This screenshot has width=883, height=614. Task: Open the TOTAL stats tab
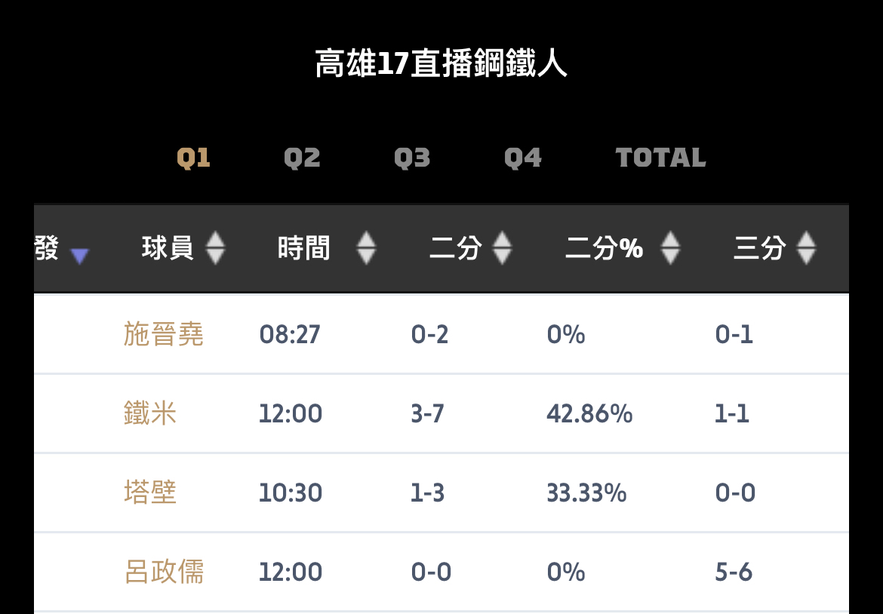(x=660, y=158)
